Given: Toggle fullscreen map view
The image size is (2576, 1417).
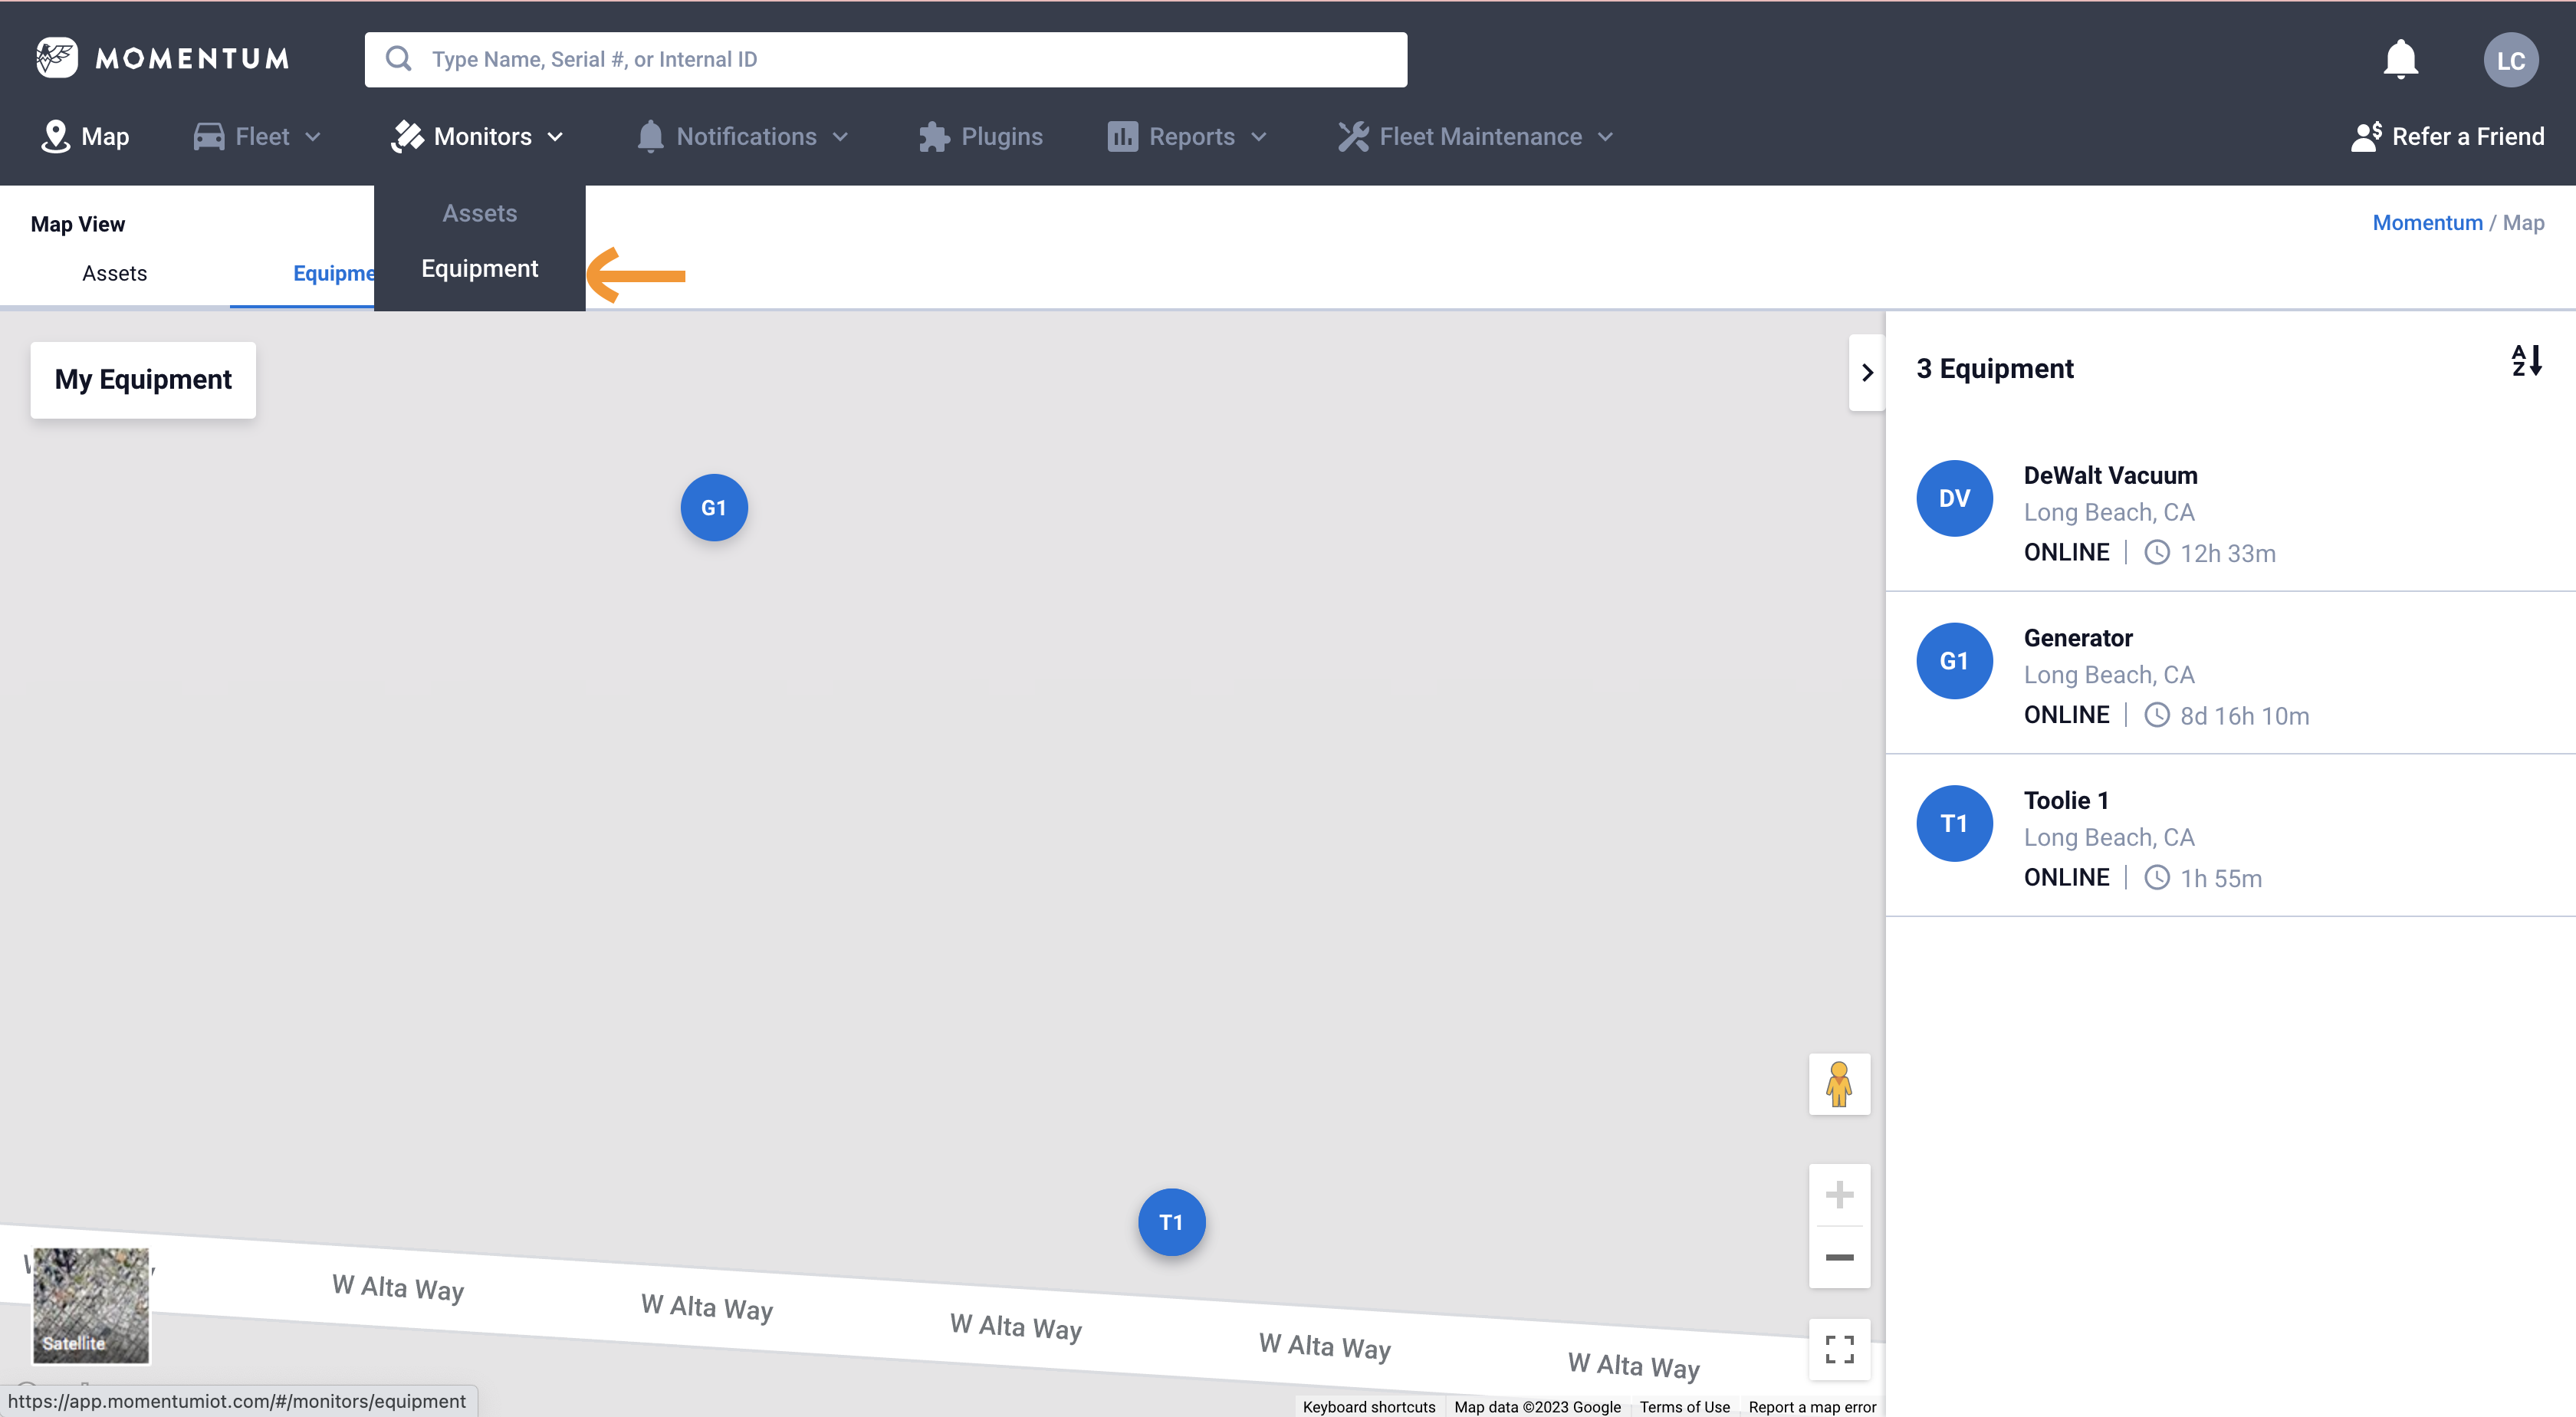Looking at the screenshot, I should coord(1839,1349).
